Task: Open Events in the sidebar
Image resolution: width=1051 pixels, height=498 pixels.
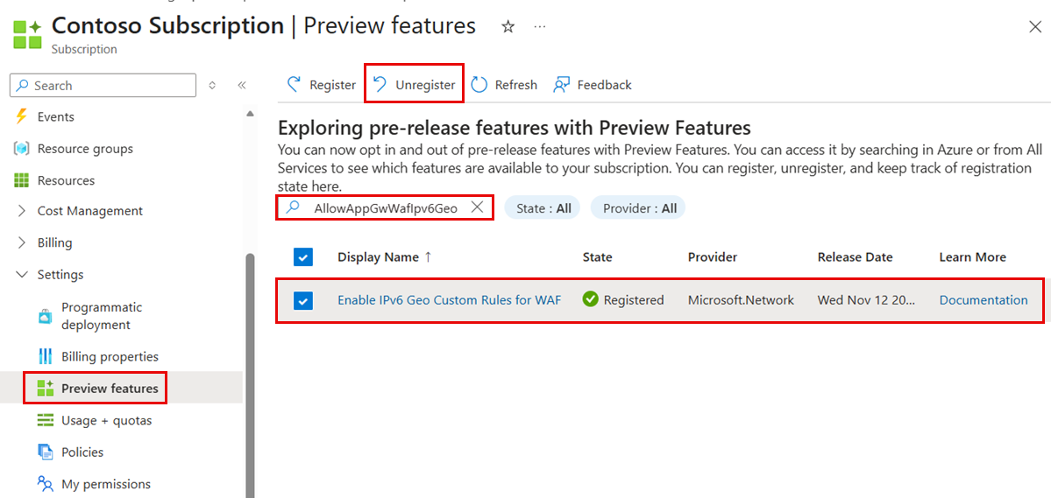Action: point(55,117)
